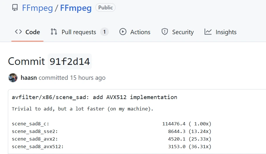Click the Security shield icon
Screen dimensions: 266x154
[x=165, y=32]
